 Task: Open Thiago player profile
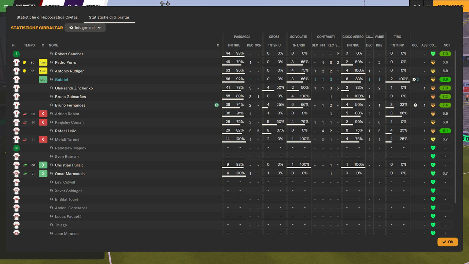(x=61, y=225)
